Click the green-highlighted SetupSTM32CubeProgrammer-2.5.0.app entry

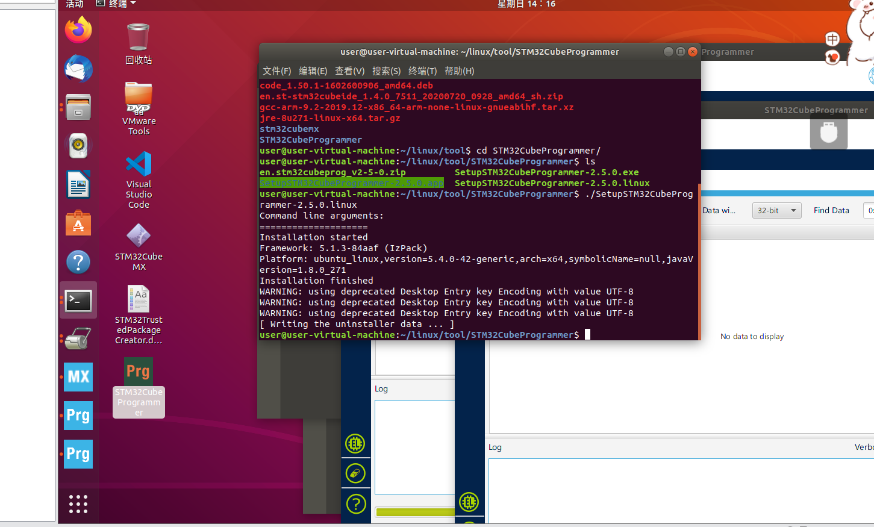click(352, 183)
